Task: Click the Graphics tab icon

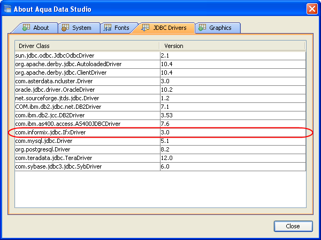Action: click(x=202, y=28)
